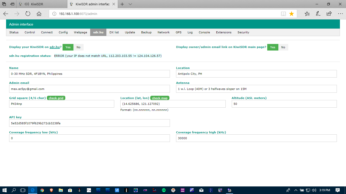The width and height of the screenshot is (346, 194).
Task: Click the sdr.hu registration ERROR message
Action: [x=108, y=56]
